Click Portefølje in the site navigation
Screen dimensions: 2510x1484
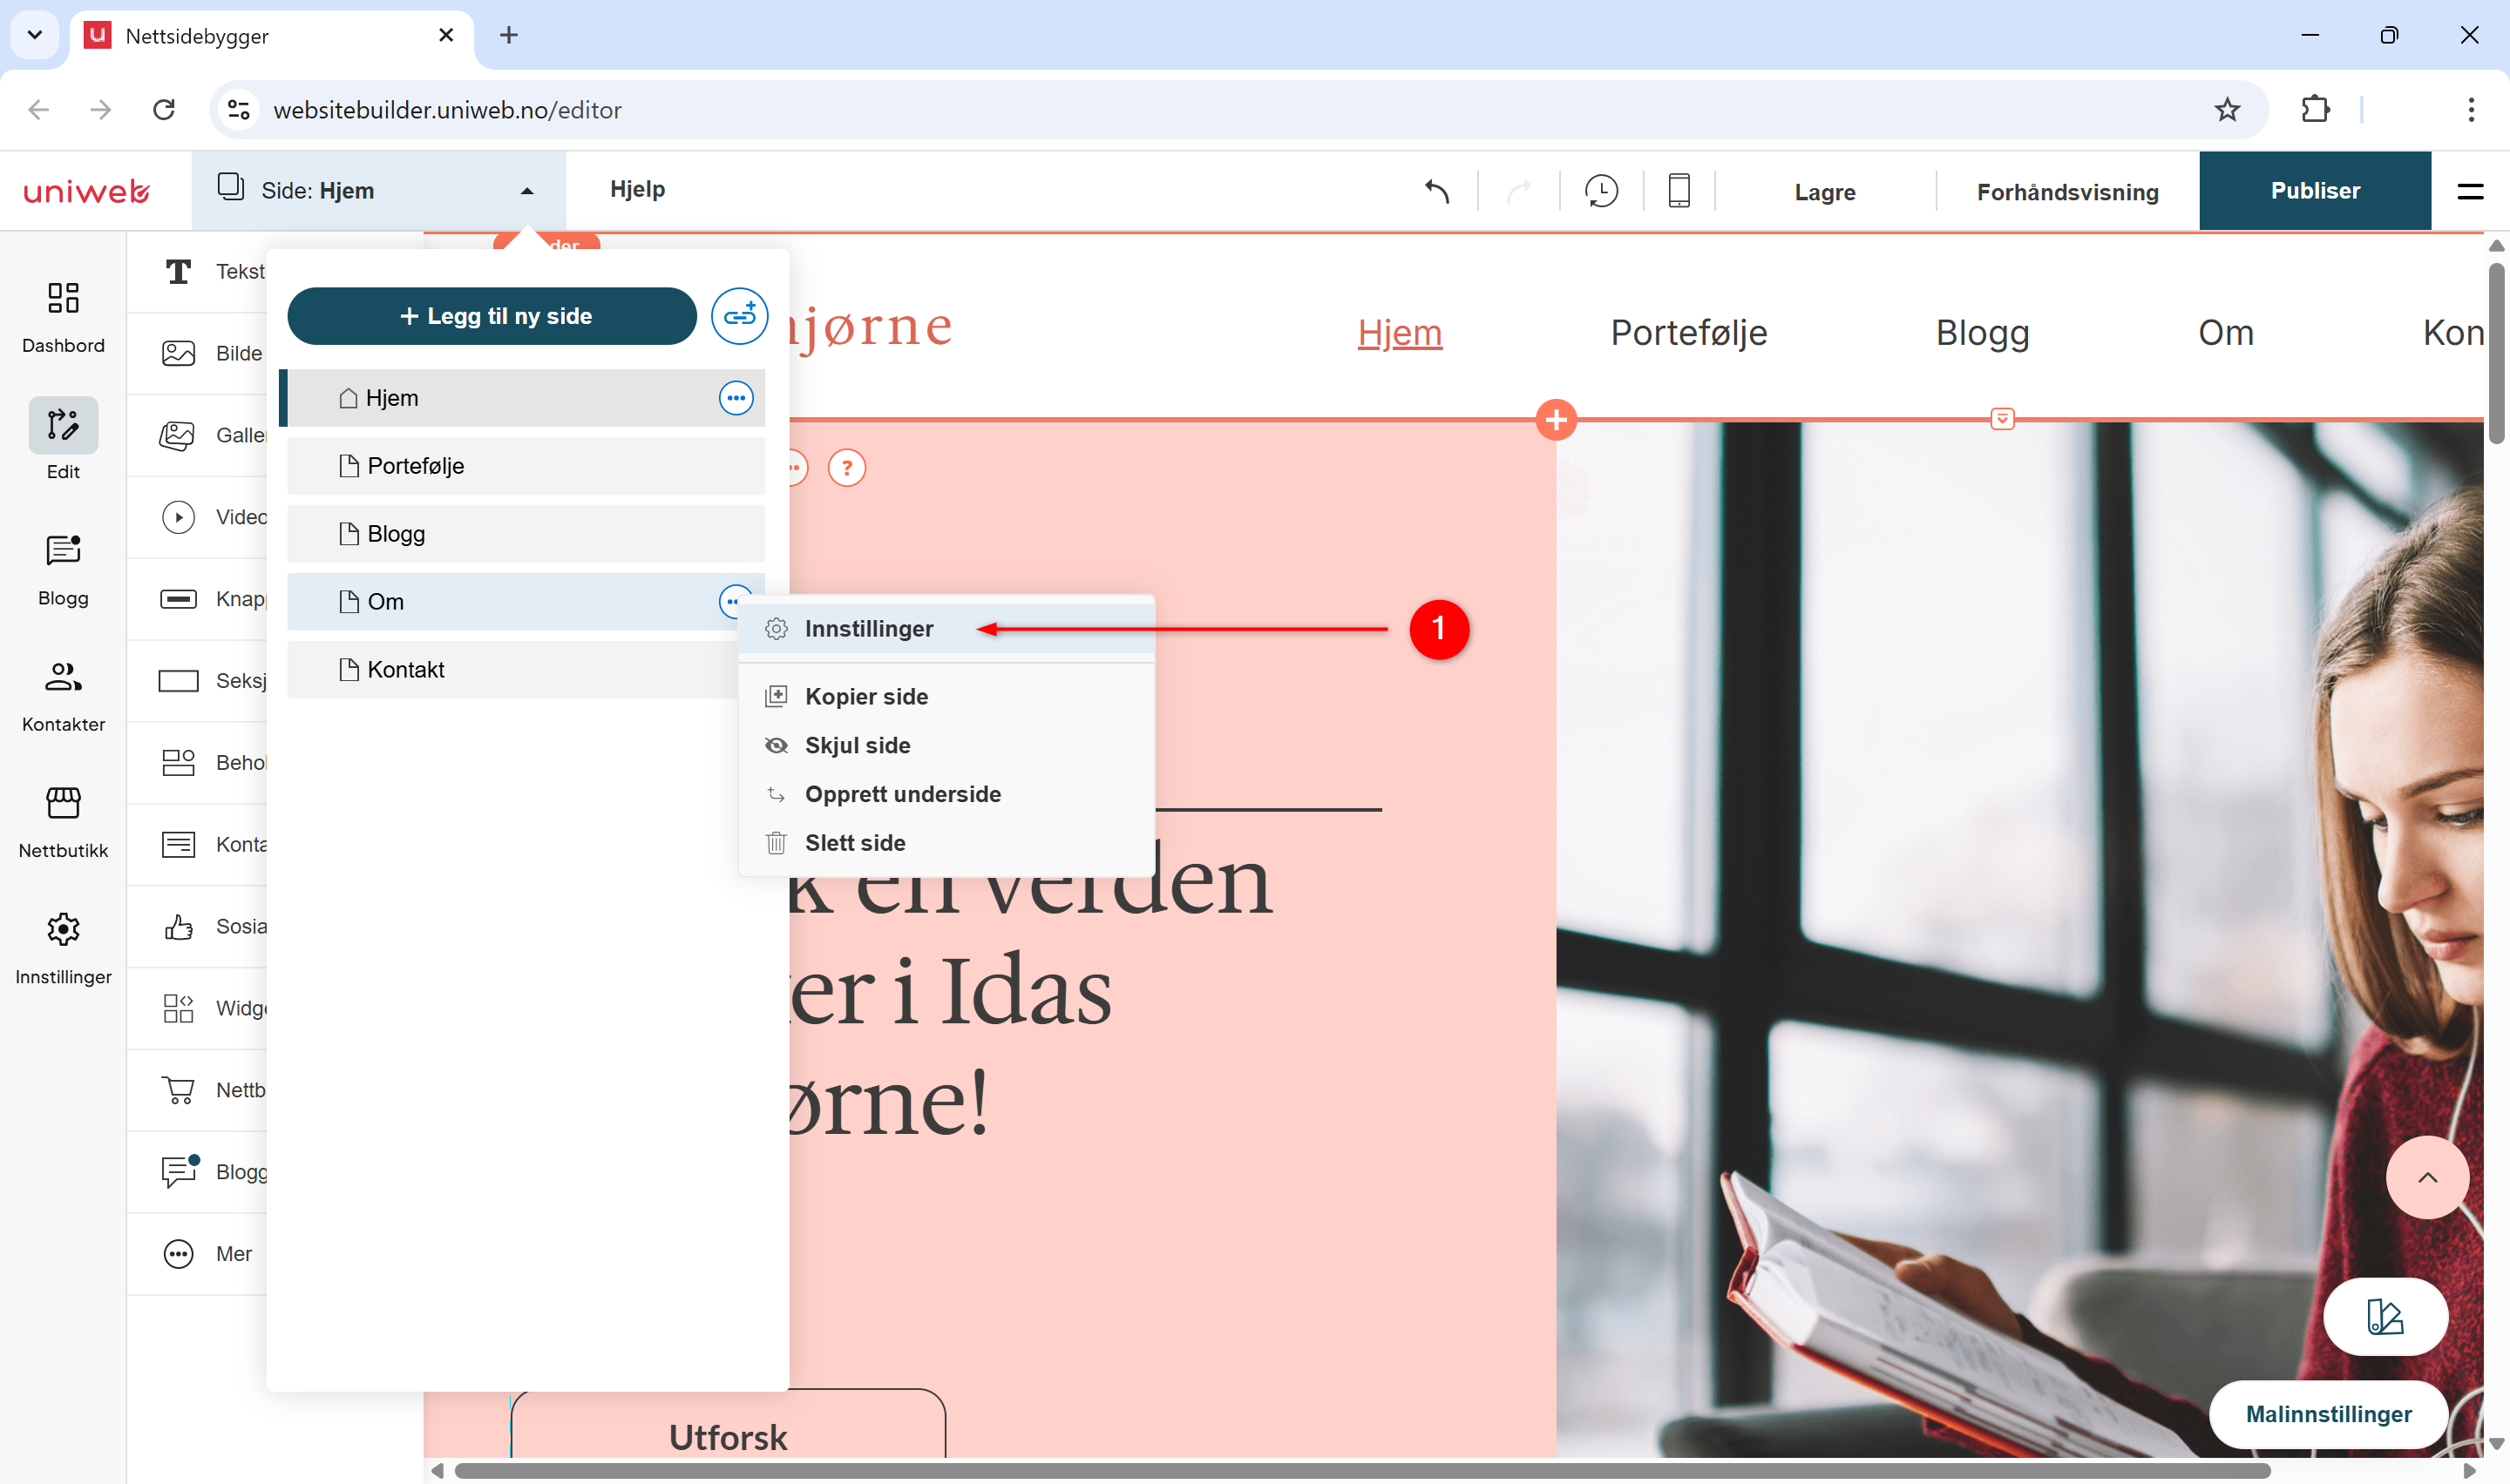tap(1689, 333)
